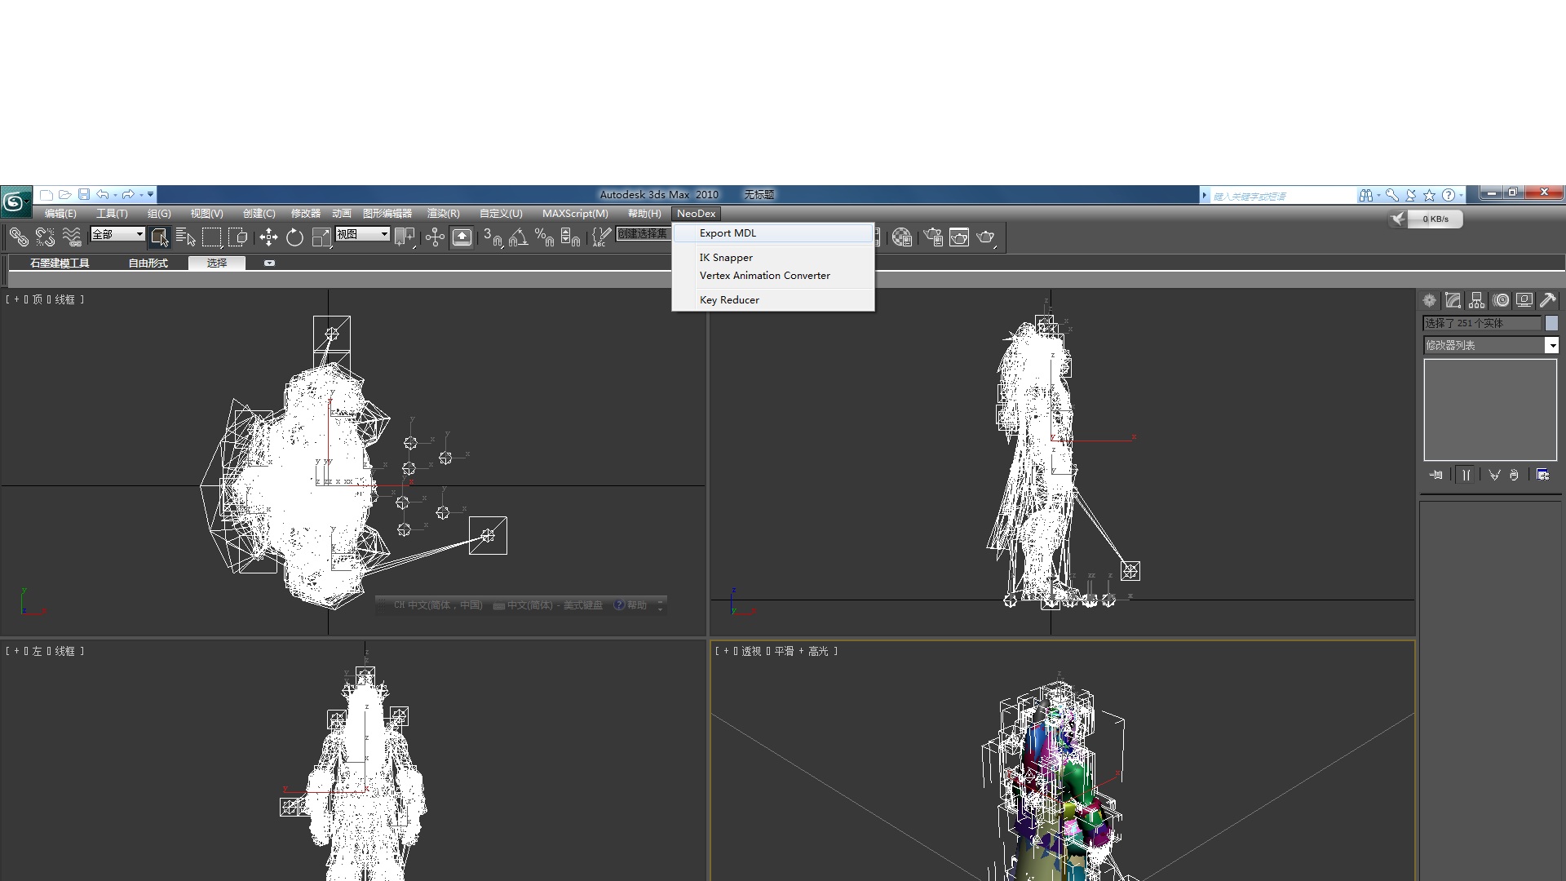Open the 视图 reference coordinate dropdown
Image resolution: width=1566 pixels, height=881 pixels.
(x=362, y=234)
